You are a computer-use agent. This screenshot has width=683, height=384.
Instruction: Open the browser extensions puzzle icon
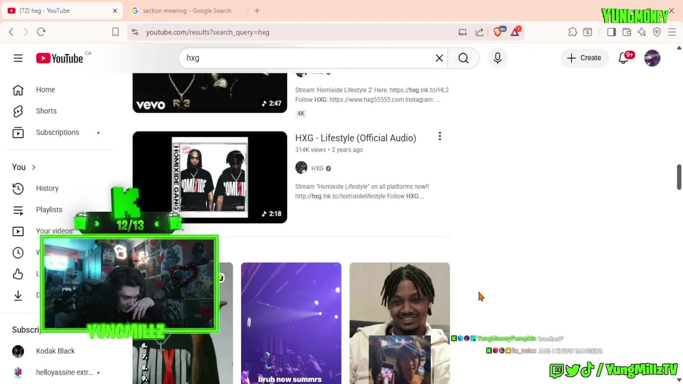[573, 32]
